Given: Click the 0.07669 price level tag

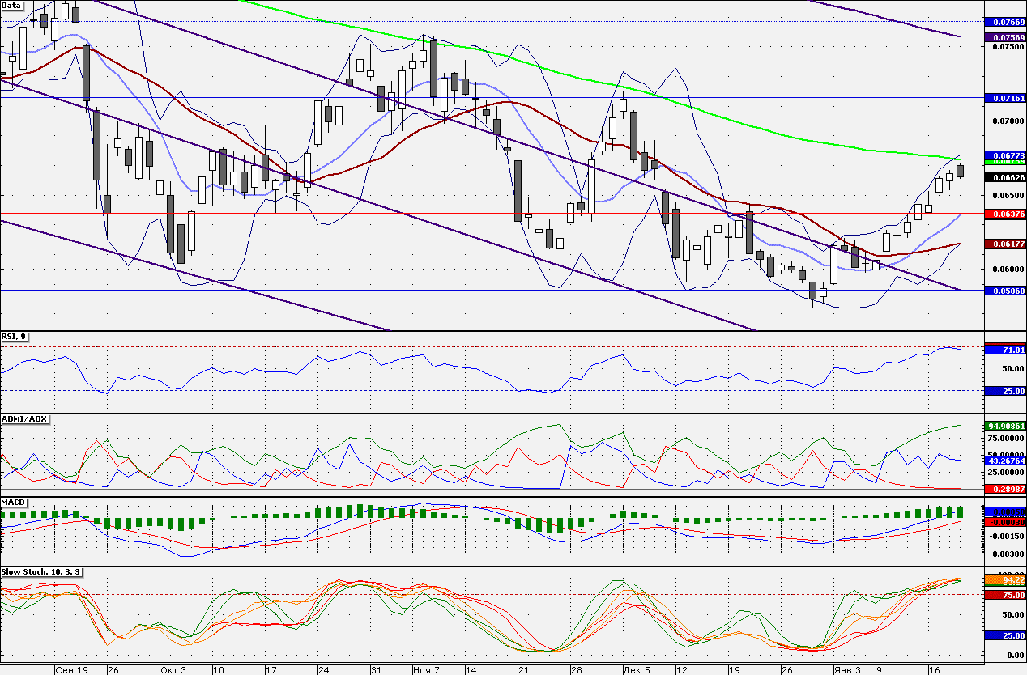Looking at the screenshot, I should [1004, 21].
